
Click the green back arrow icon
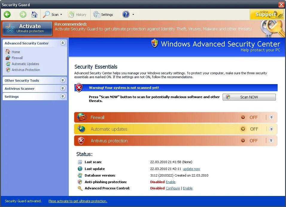pos(7,14)
